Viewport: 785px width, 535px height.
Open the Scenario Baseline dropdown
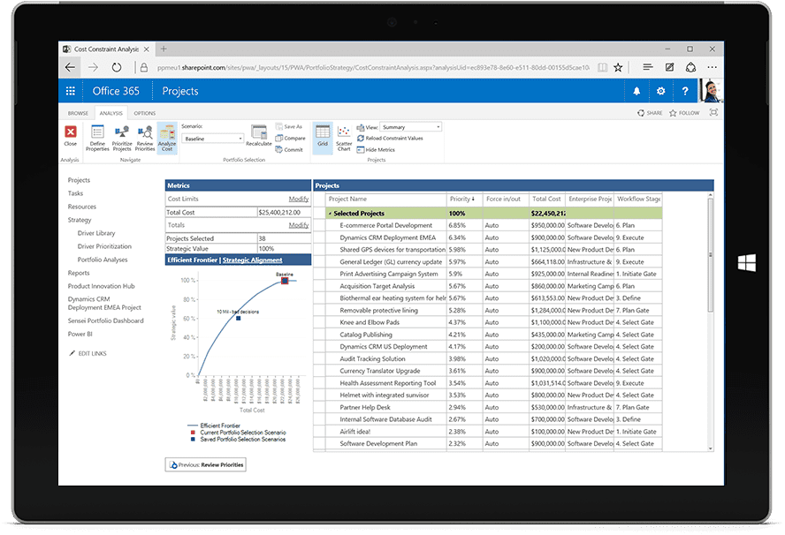tap(213, 139)
